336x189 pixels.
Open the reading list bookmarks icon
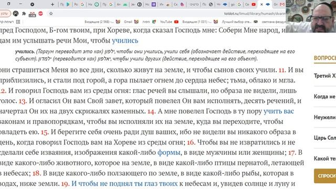pos(18,22)
